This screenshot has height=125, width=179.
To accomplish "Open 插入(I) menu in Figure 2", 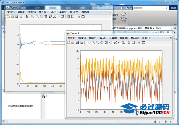I will coord(103,38).
